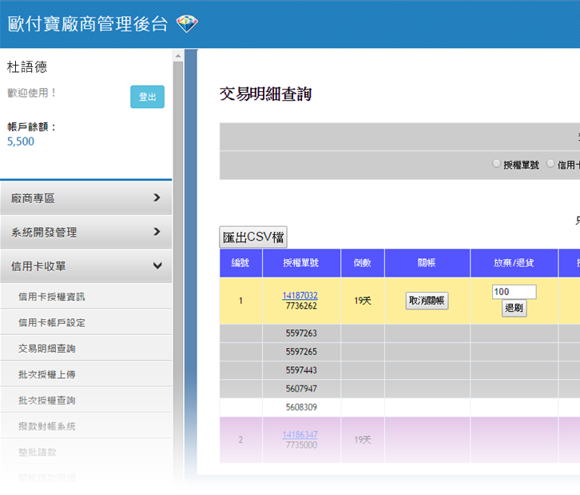Open authorization number link 14186347

click(x=300, y=435)
